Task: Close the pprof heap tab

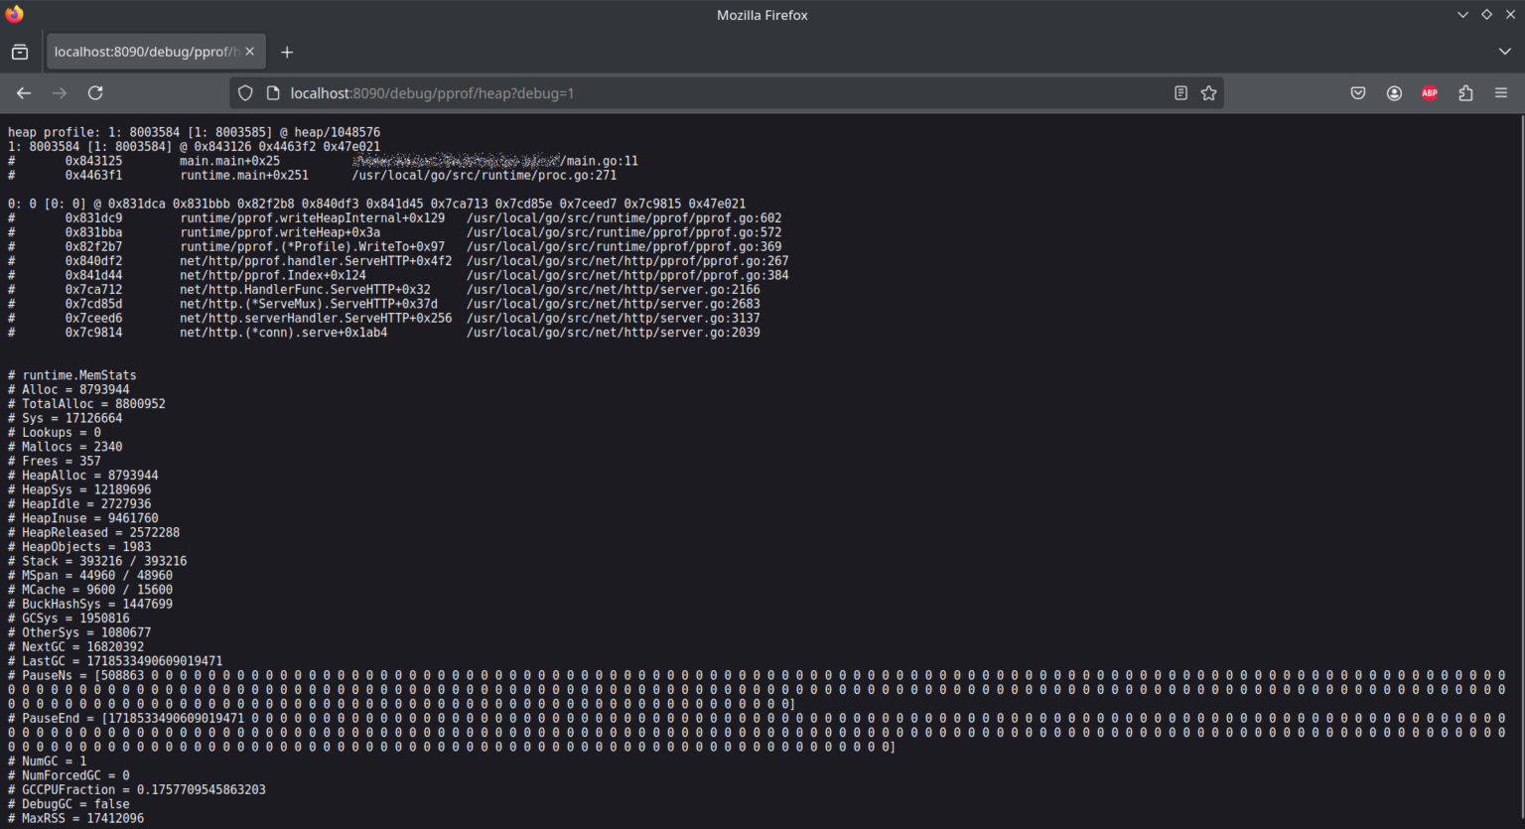Action: click(x=251, y=51)
